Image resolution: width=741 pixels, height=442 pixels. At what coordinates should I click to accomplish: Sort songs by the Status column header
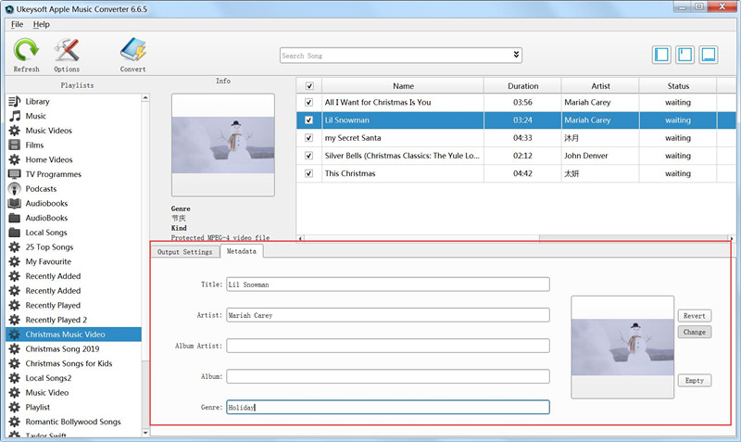pyautogui.click(x=678, y=86)
